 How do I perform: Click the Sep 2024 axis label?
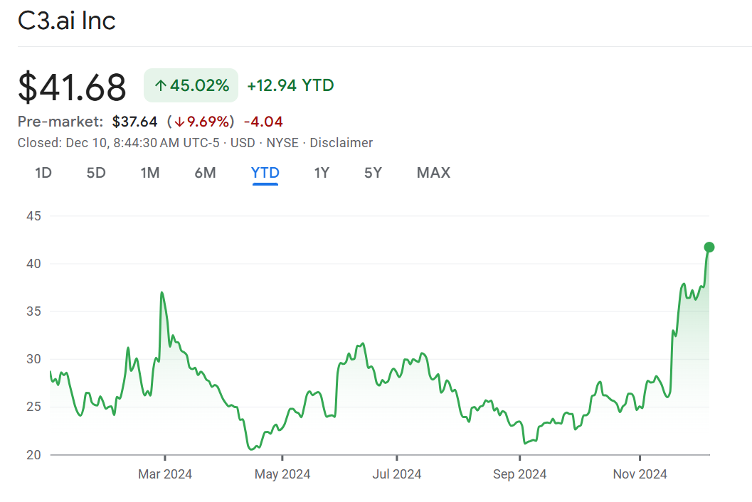click(519, 474)
